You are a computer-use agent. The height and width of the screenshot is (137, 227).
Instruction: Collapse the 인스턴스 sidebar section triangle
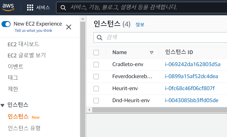2,105
